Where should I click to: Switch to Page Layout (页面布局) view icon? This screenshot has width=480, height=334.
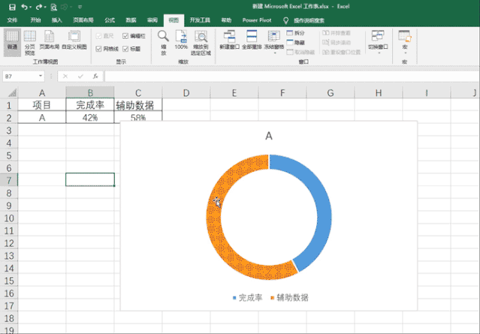[49, 40]
